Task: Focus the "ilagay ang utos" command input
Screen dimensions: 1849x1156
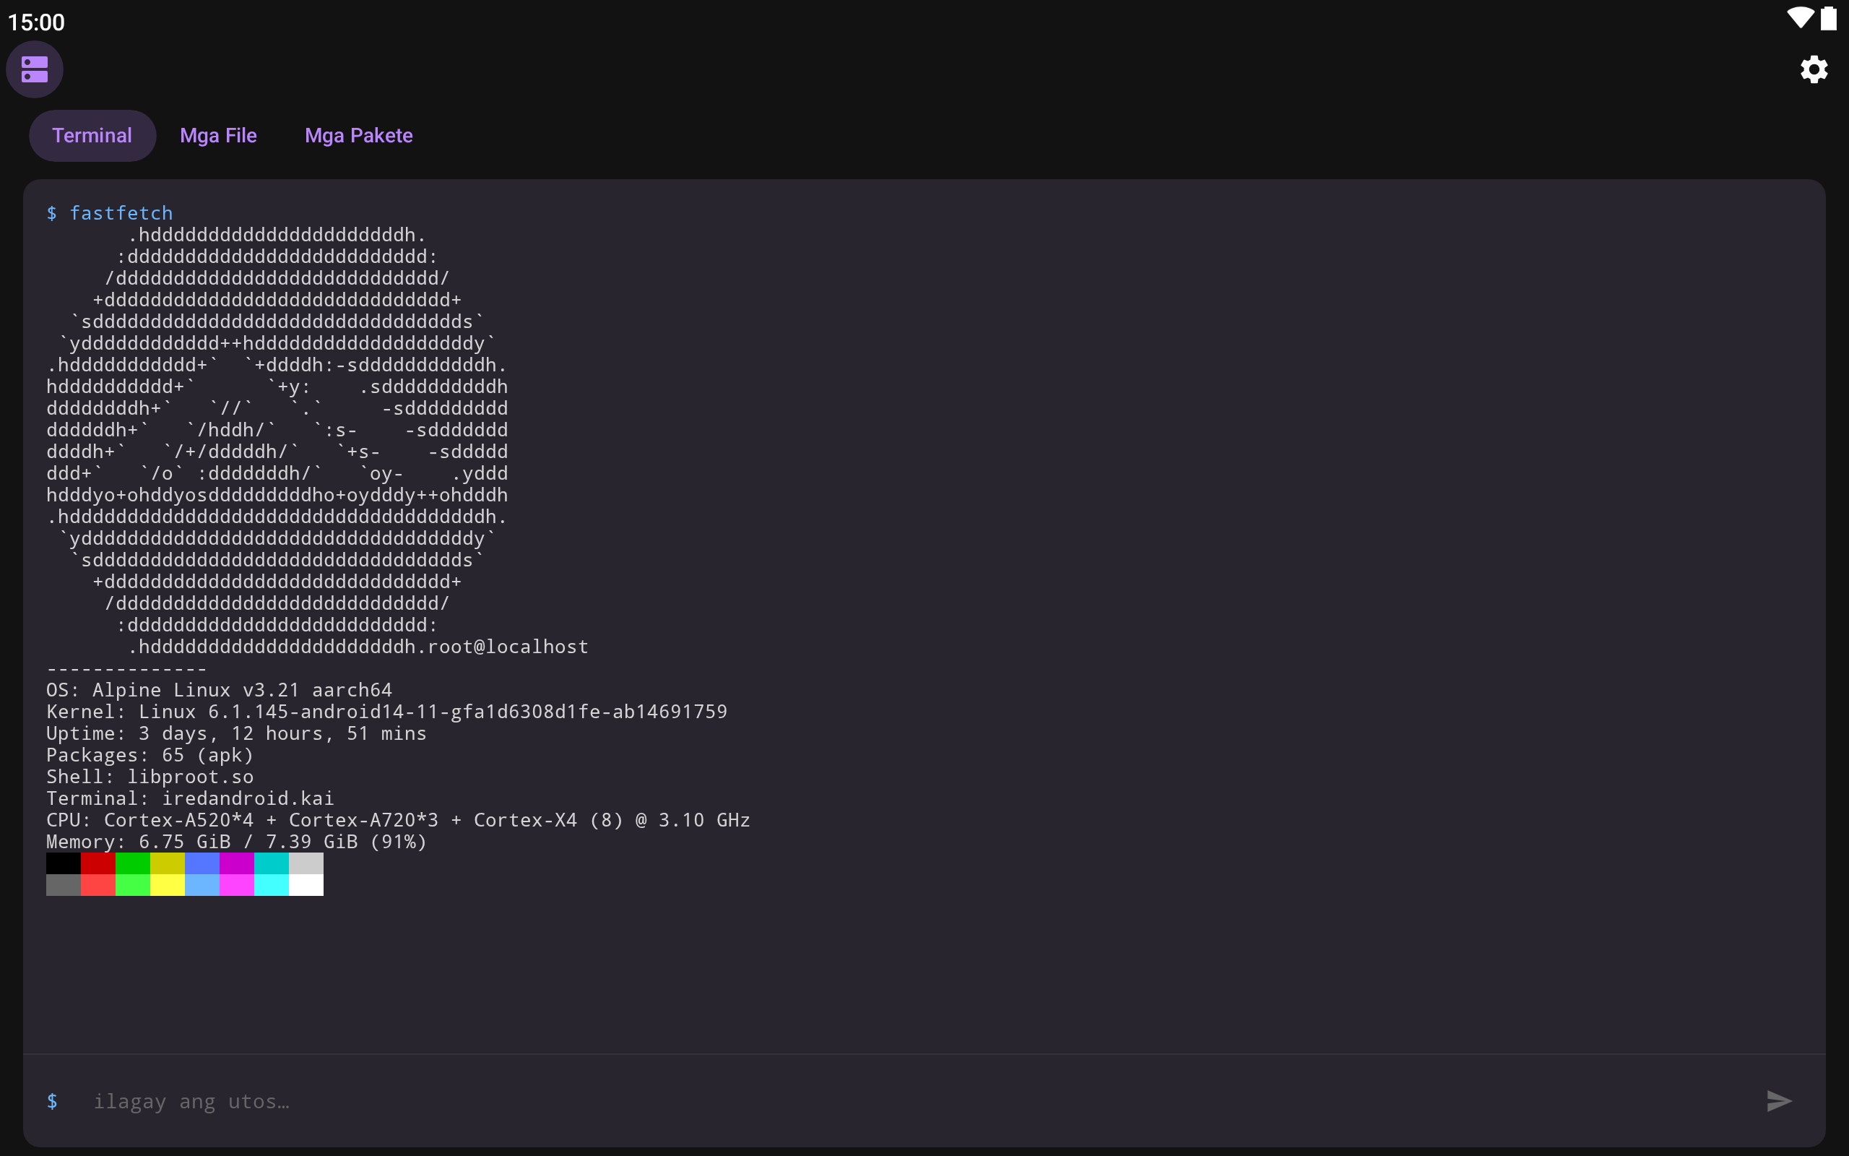Action: click(917, 1101)
